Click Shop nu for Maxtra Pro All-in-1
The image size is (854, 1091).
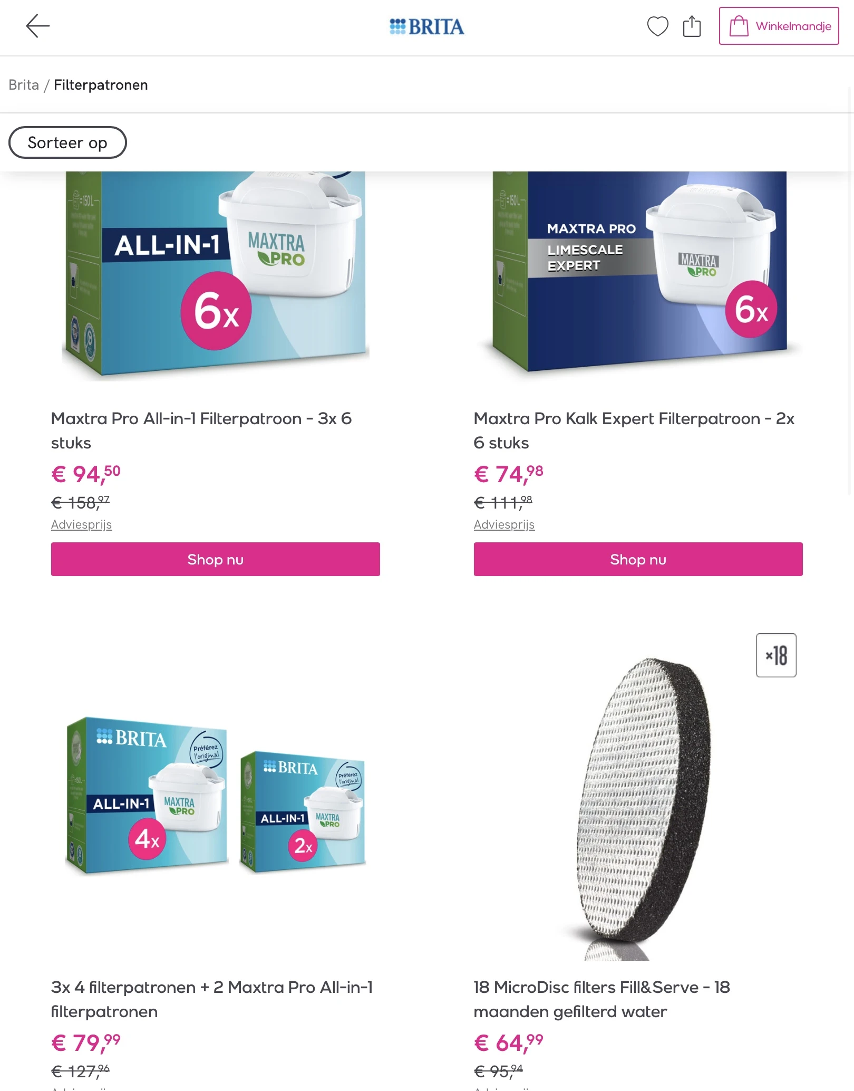click(216, 559)
